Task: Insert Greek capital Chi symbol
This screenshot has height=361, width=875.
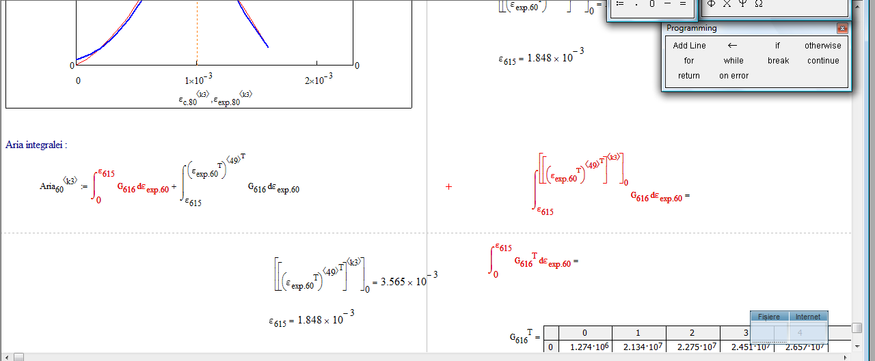Action: 727,3
